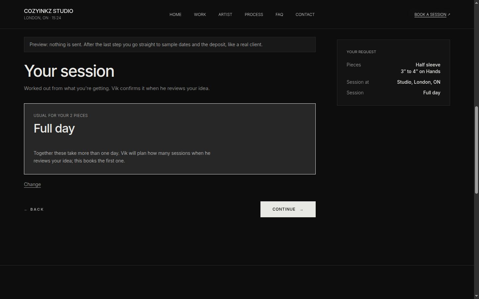The width and height of the screenshot is (479, 299).
Task: Select the Full day session card
Action: point(170,139)
